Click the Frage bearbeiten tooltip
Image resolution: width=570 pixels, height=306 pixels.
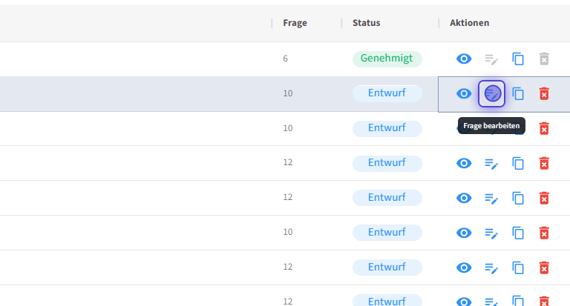point(491,126)
